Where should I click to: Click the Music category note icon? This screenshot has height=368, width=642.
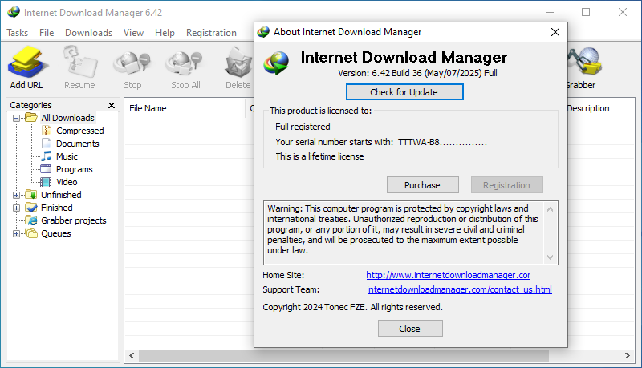pyautogui.click(x=47, y=156)
